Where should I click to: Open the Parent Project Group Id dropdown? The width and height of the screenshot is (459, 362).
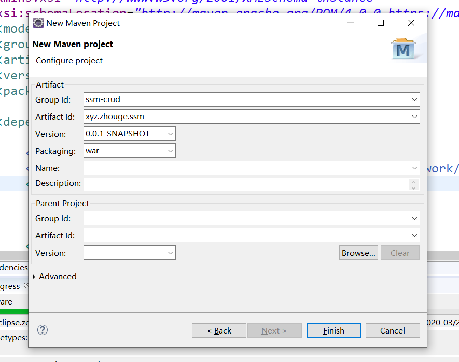(x=414, y=219)
